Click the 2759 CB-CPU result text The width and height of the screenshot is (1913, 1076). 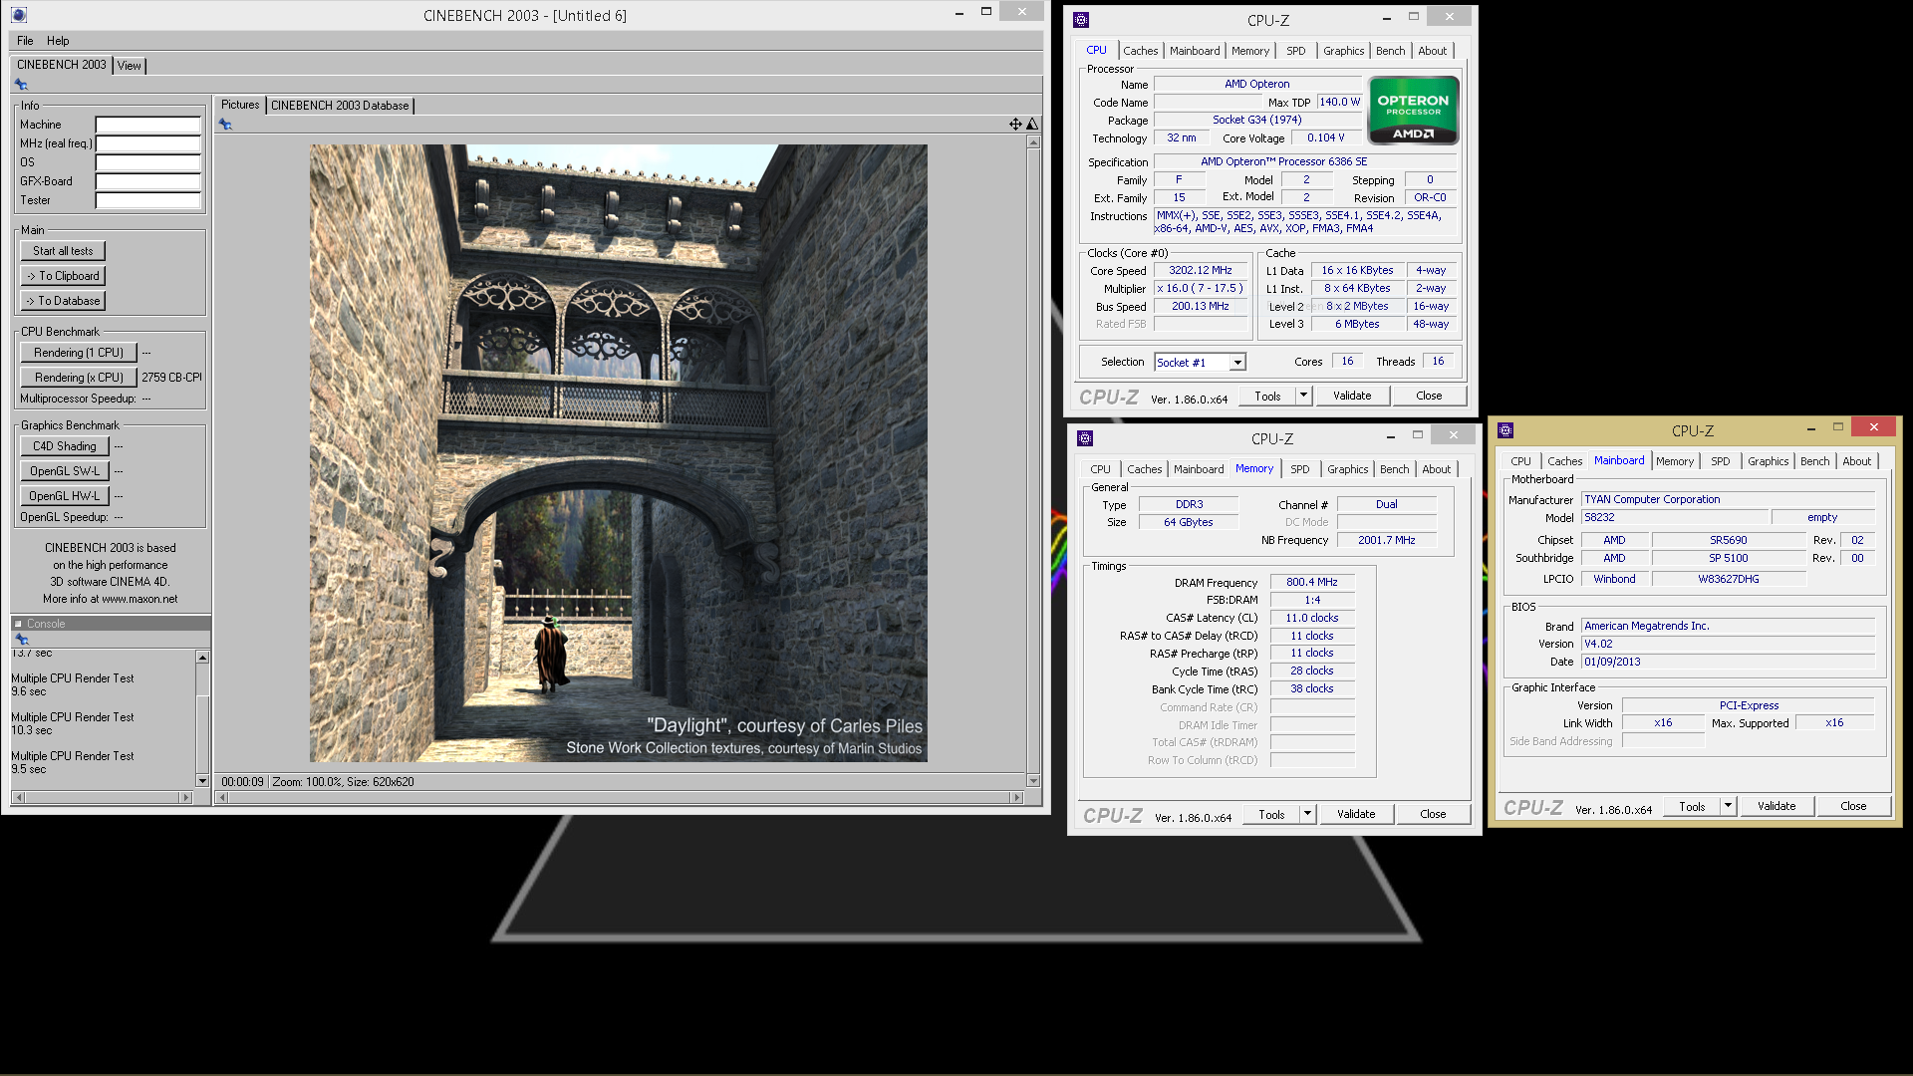click(x=171, y=378)
